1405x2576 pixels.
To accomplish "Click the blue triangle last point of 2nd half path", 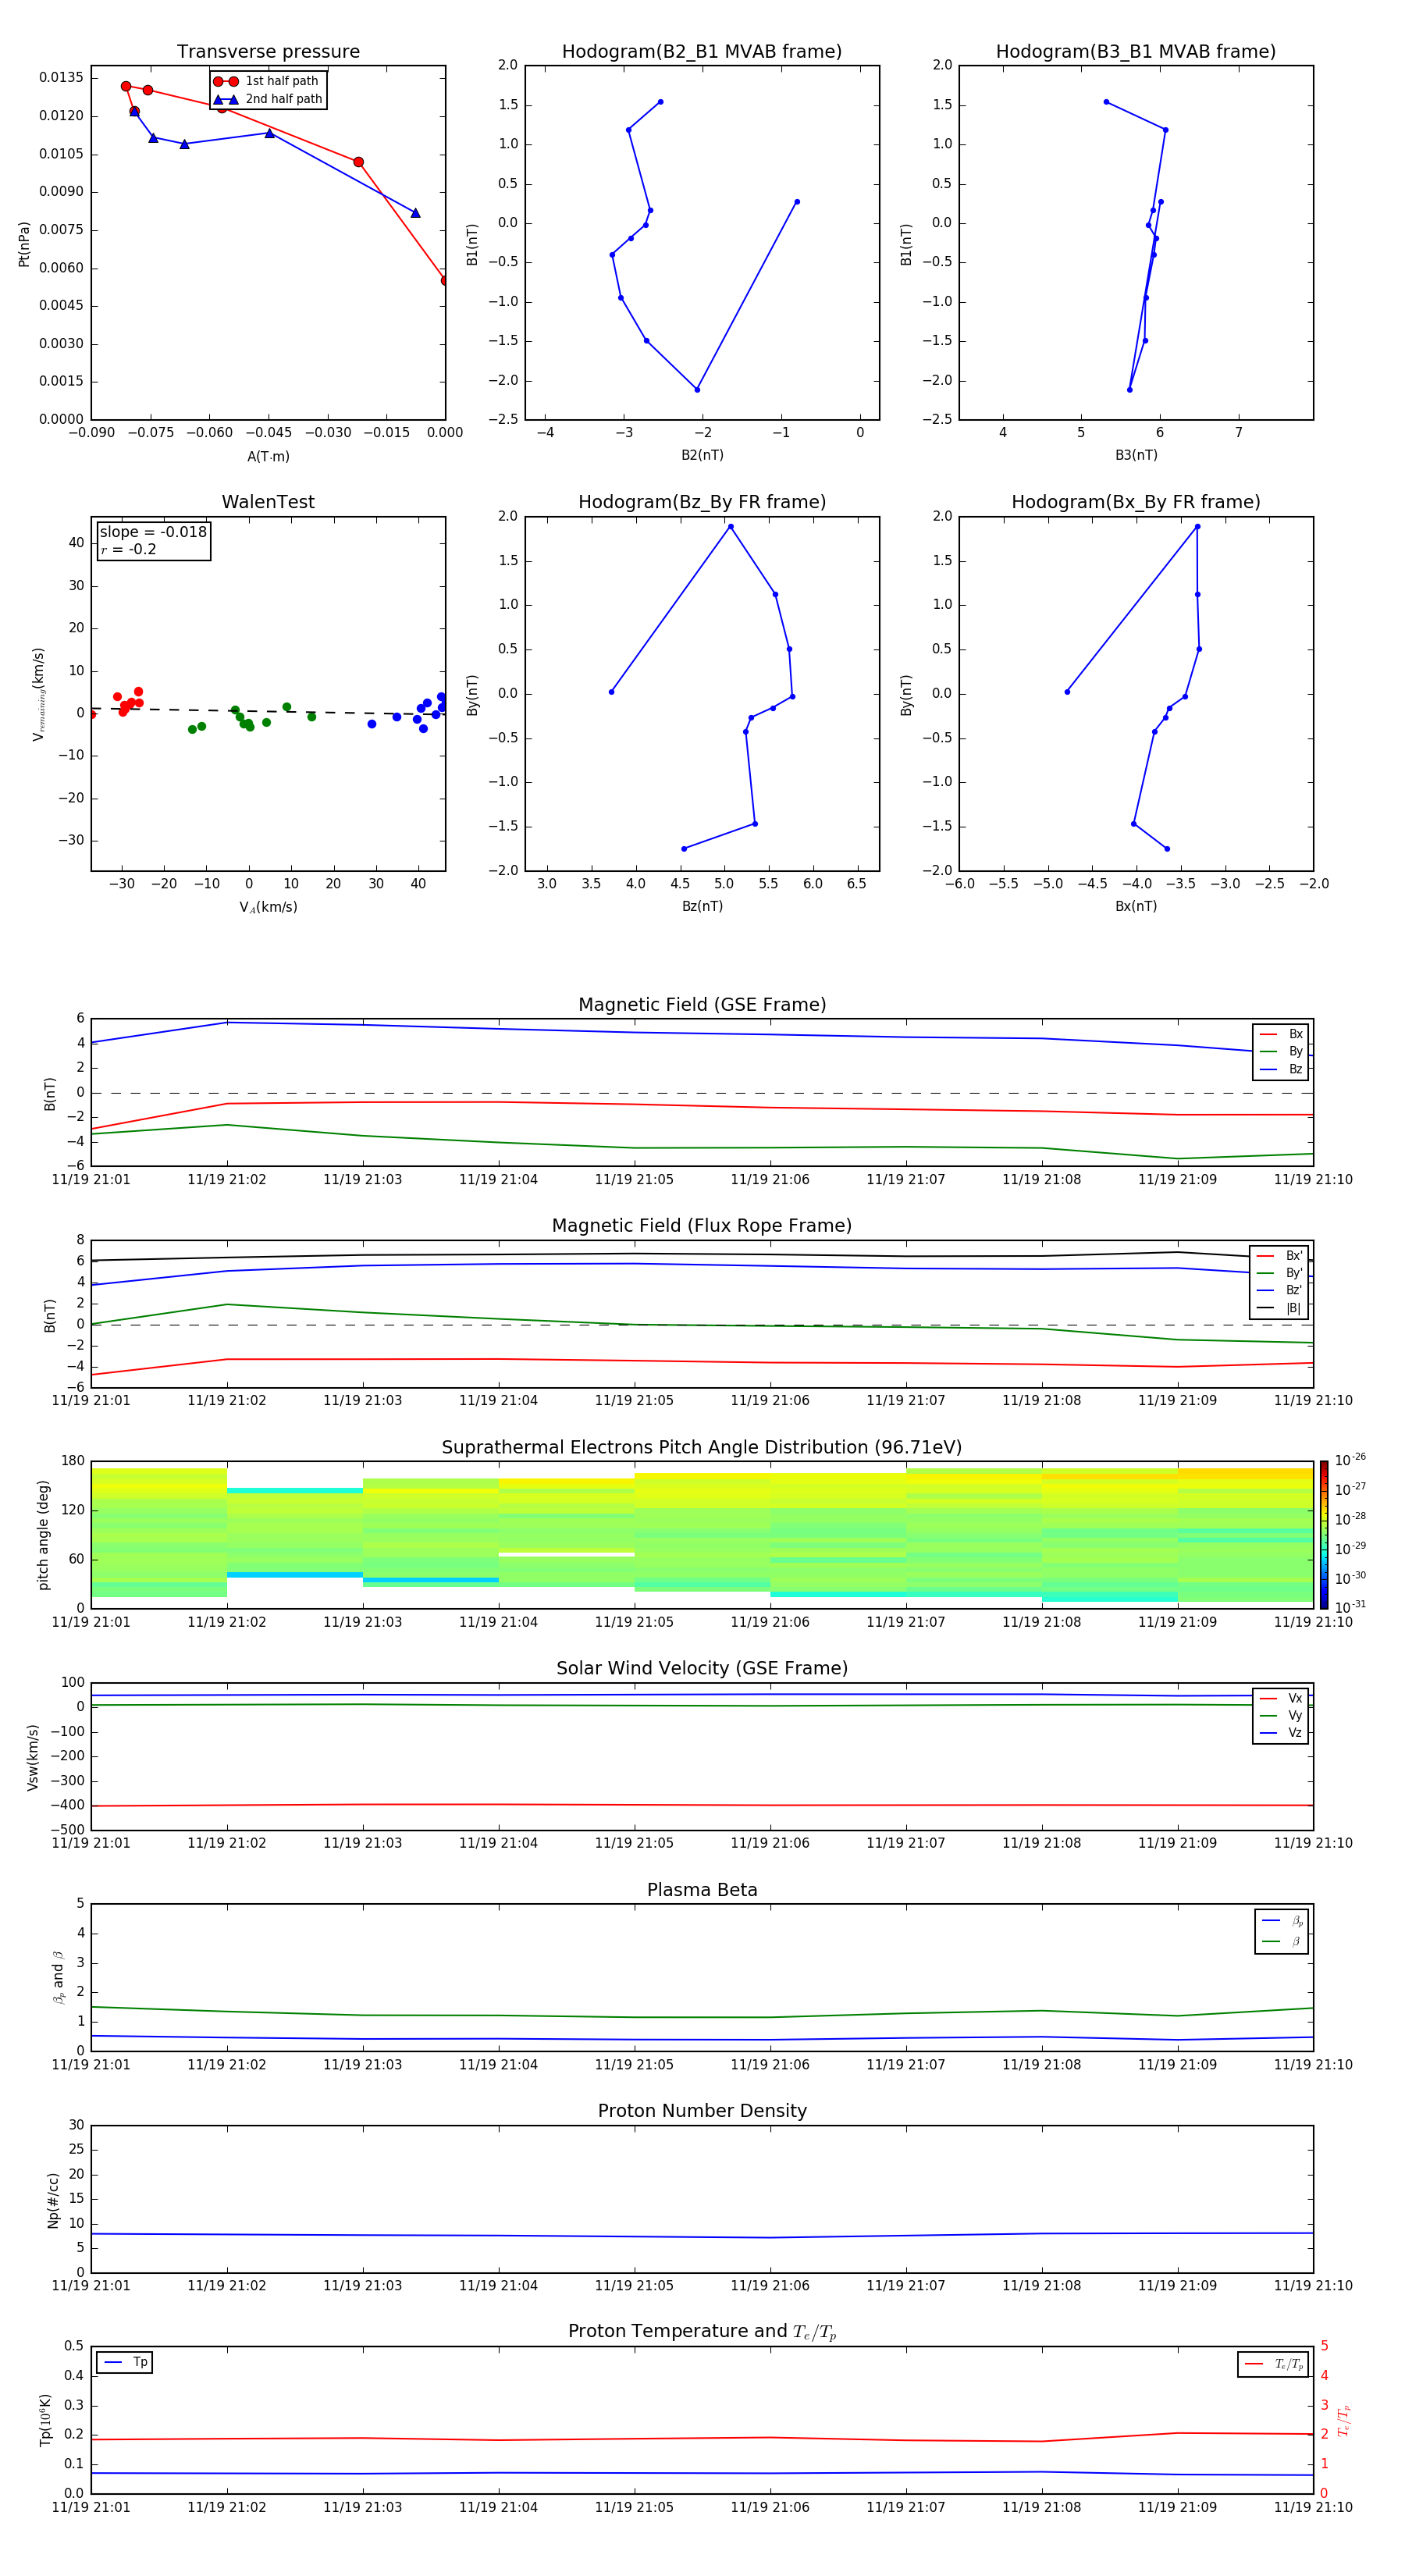I will 416,213.
